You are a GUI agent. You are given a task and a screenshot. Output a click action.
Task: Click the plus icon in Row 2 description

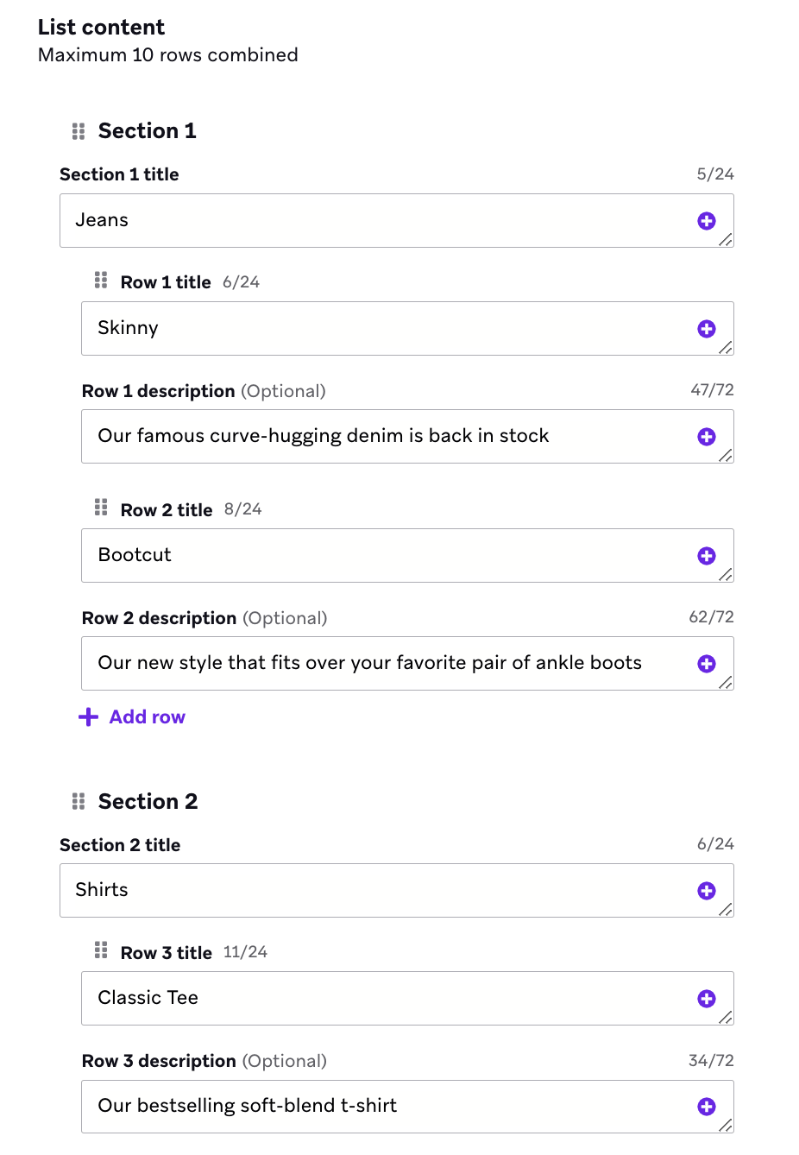(x=707, y=664)
